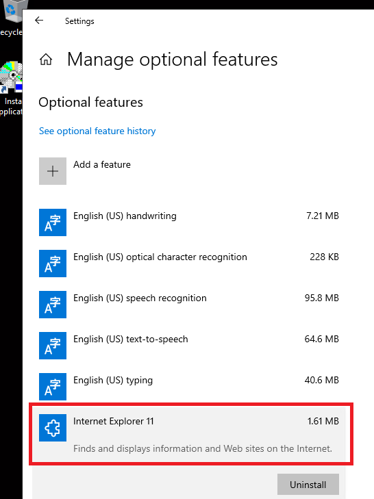Click the 7.21 MB size value
This screenshot has width=374, height=499.
tap(323, 216)
